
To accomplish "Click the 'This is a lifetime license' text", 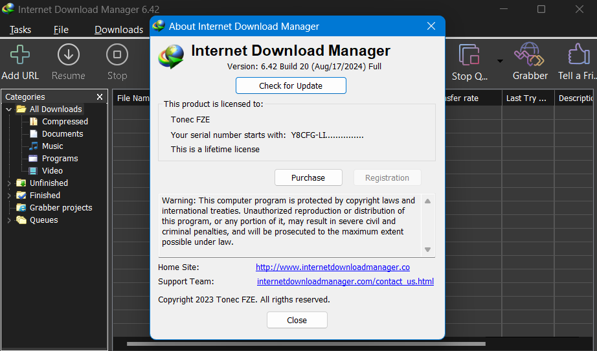I will [215, 149].
